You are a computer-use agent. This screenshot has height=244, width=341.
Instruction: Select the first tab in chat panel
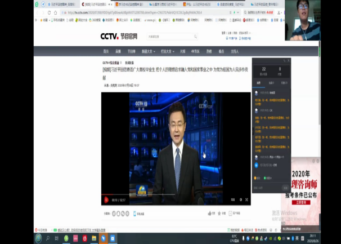(259, 83)
